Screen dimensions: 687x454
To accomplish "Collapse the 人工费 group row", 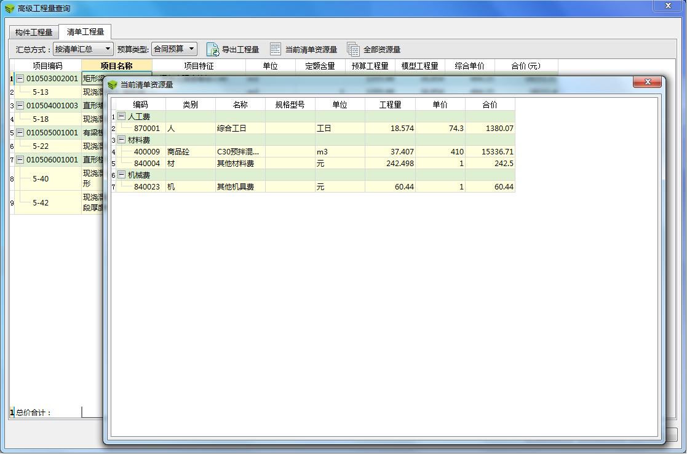I will pos(122,116).
